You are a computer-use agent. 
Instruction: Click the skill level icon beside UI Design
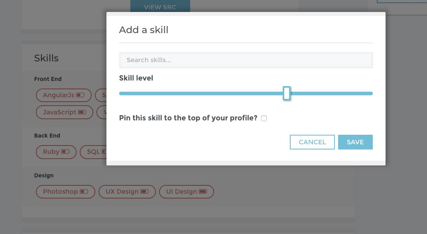coord(203,191)
